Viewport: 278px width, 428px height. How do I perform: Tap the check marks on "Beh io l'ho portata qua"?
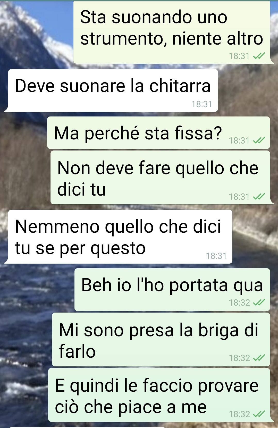pos(259,302)
